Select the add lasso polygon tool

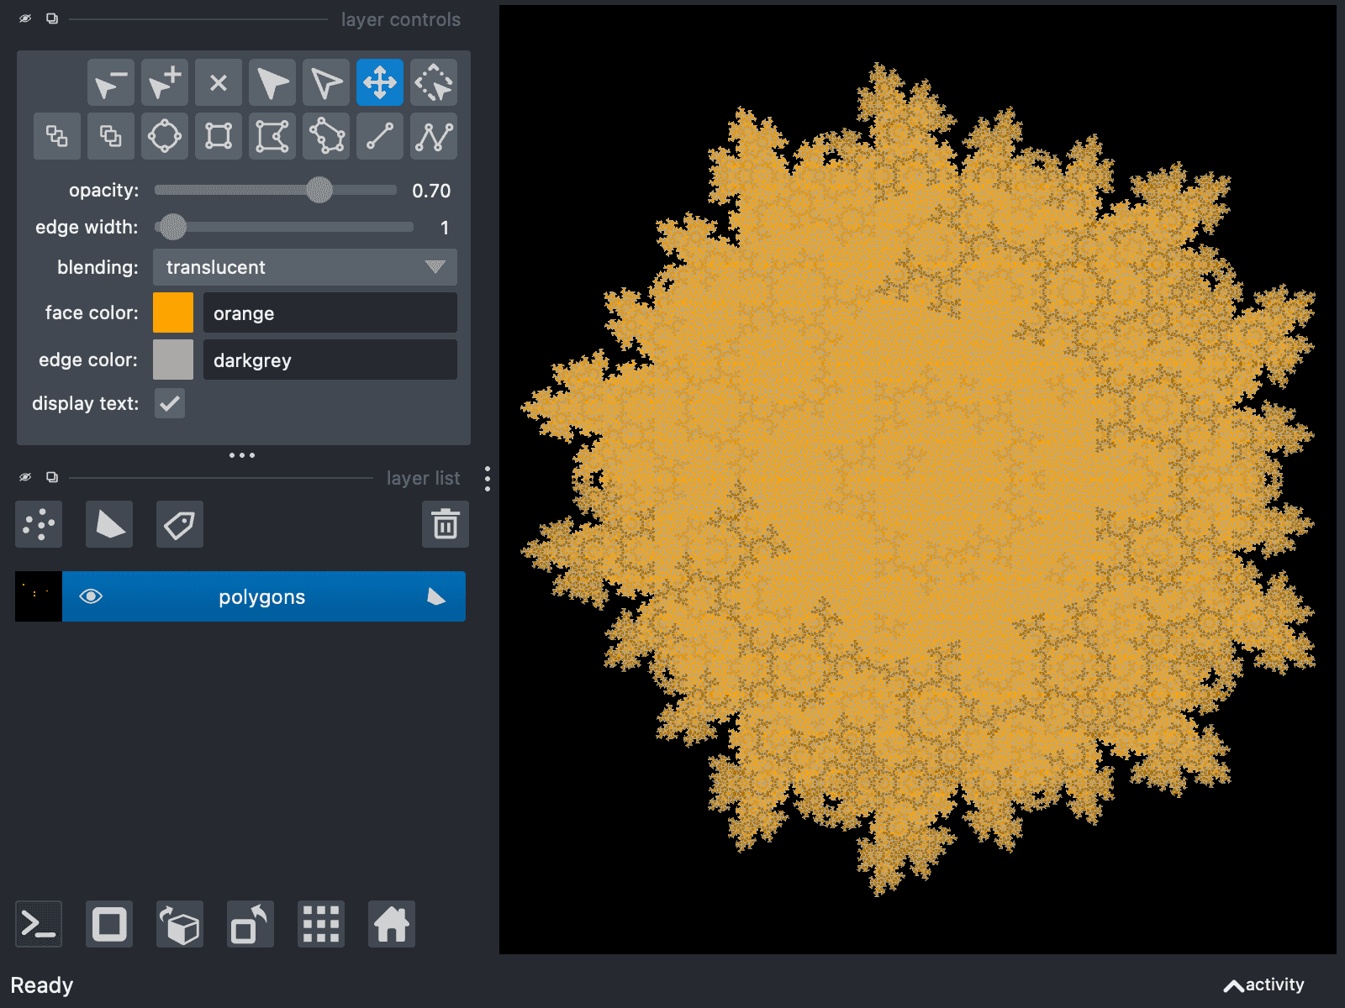(x=326, y=136)
